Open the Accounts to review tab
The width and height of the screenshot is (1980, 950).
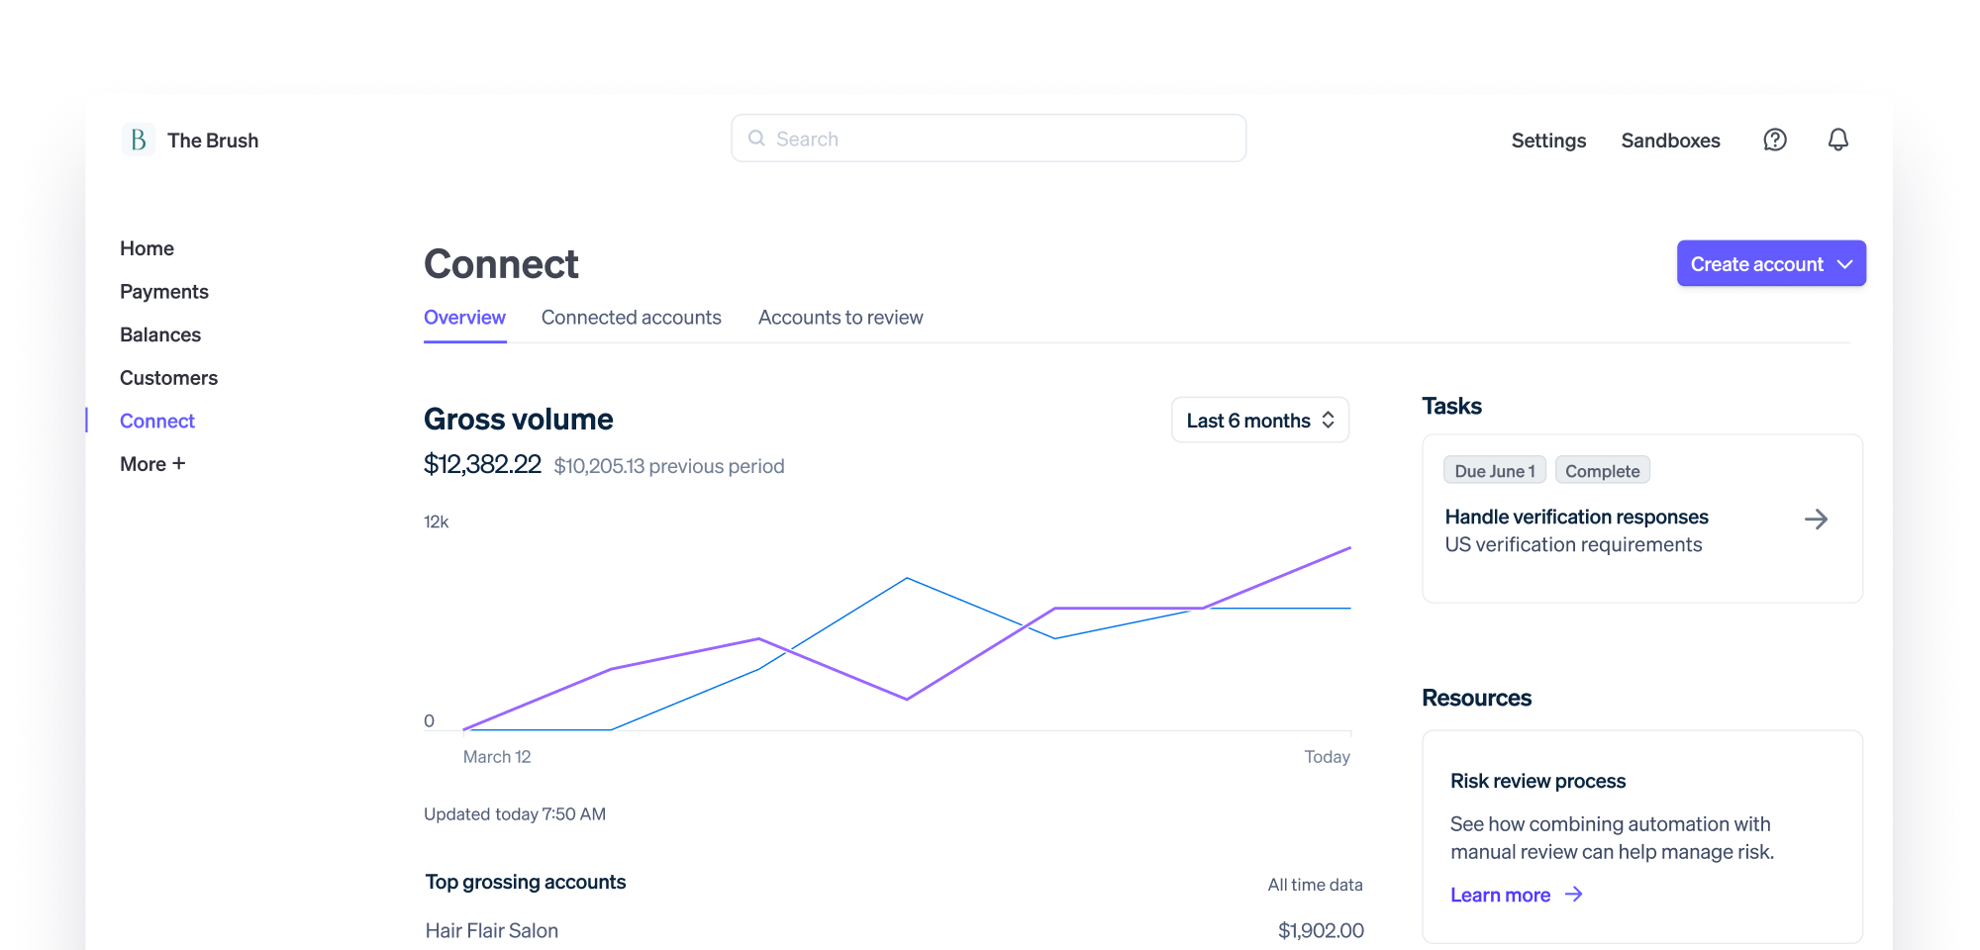click(840, 317)
